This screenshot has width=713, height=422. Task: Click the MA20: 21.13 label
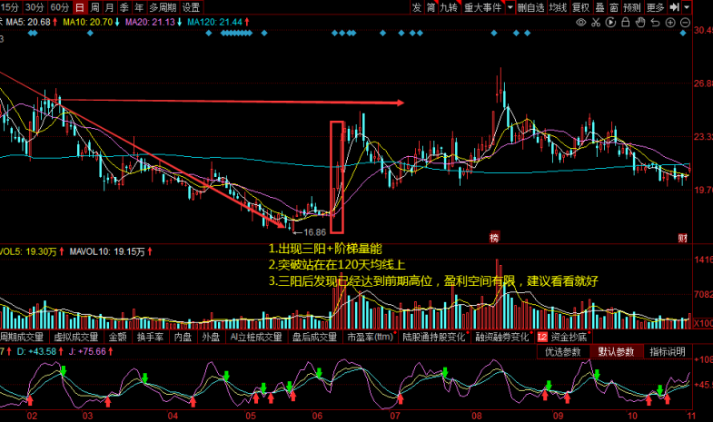[x=150, y=22]
